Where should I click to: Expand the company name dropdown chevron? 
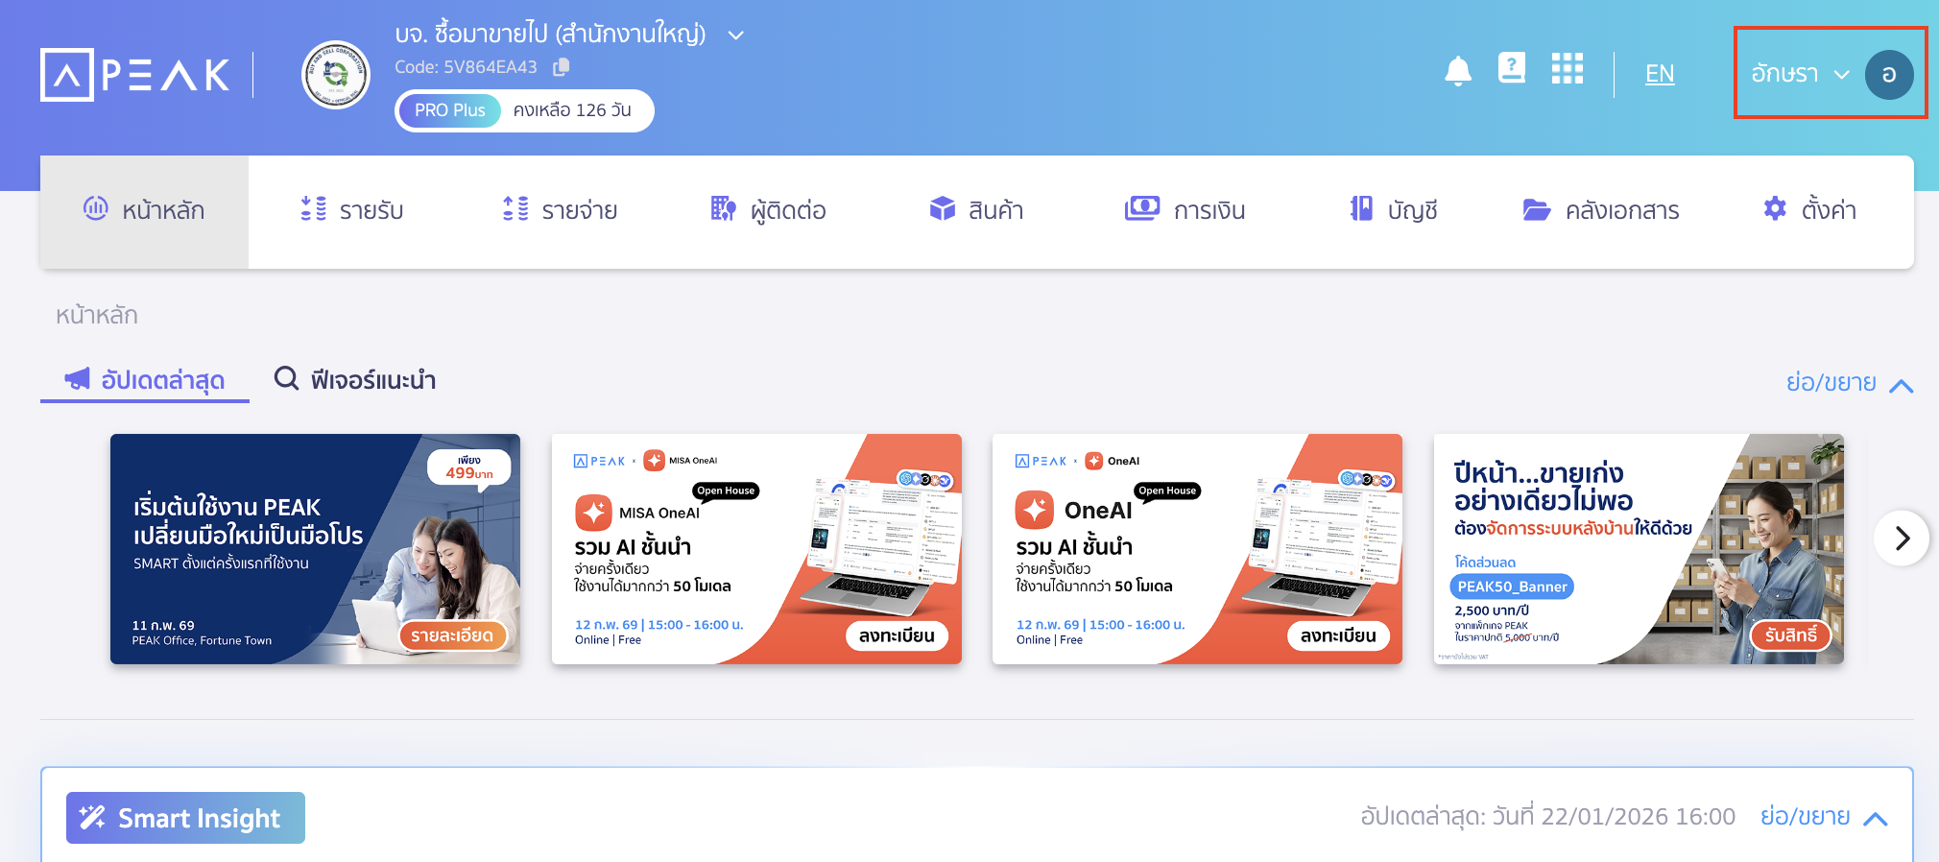pyautogui.click(x=736, y=36)
